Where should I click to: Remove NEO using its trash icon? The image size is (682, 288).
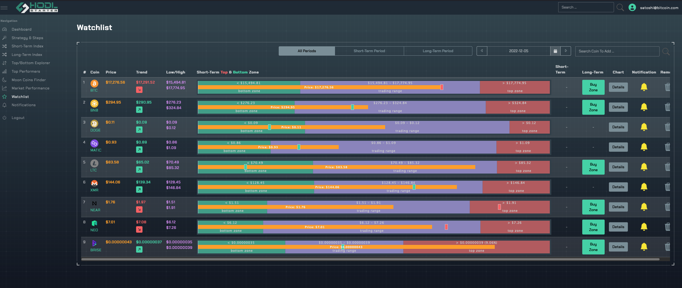click(x=667, y=227)
